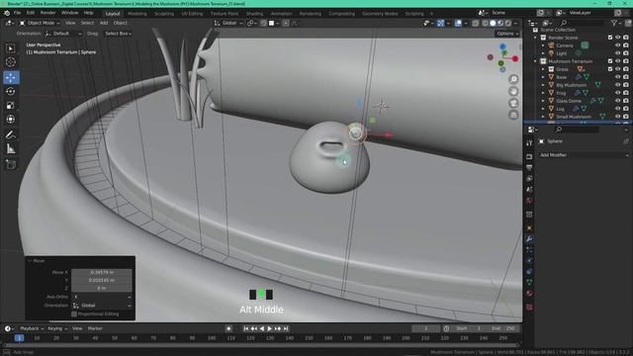Disable Glass Dome in renders
The width and height of the screenshot is (633, 356).
click(626, 101)
